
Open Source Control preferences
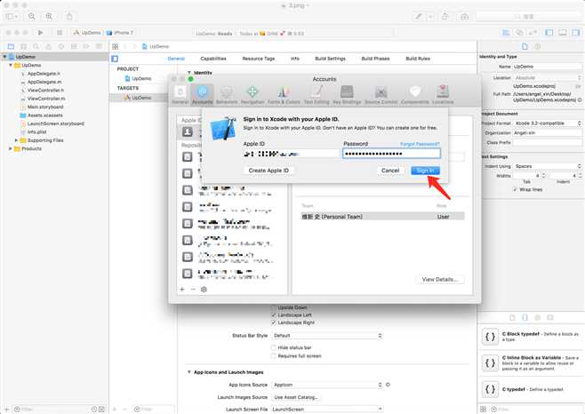pos(381,94)
